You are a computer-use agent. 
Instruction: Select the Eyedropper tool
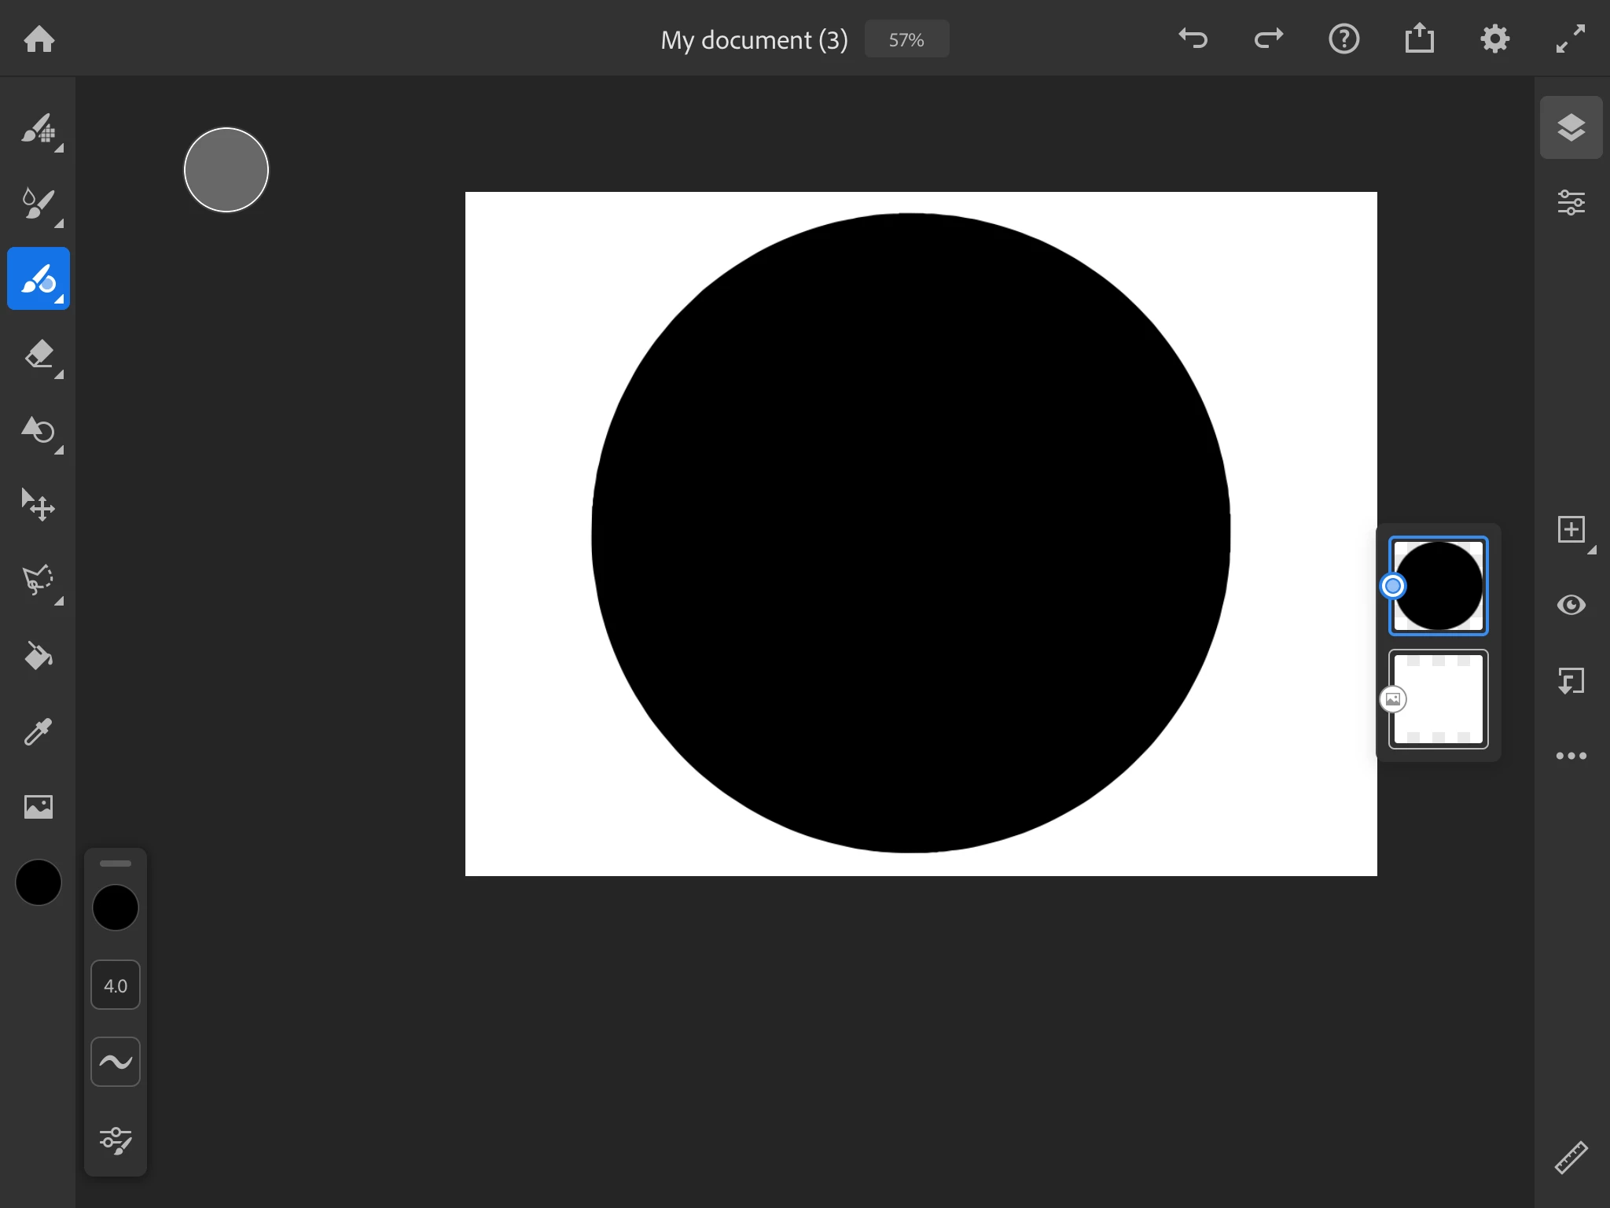(x=38, y=731)
